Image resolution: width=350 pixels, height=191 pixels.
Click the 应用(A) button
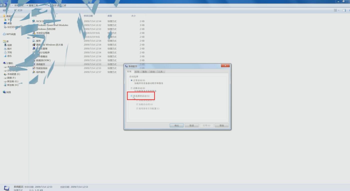point(207,125)
